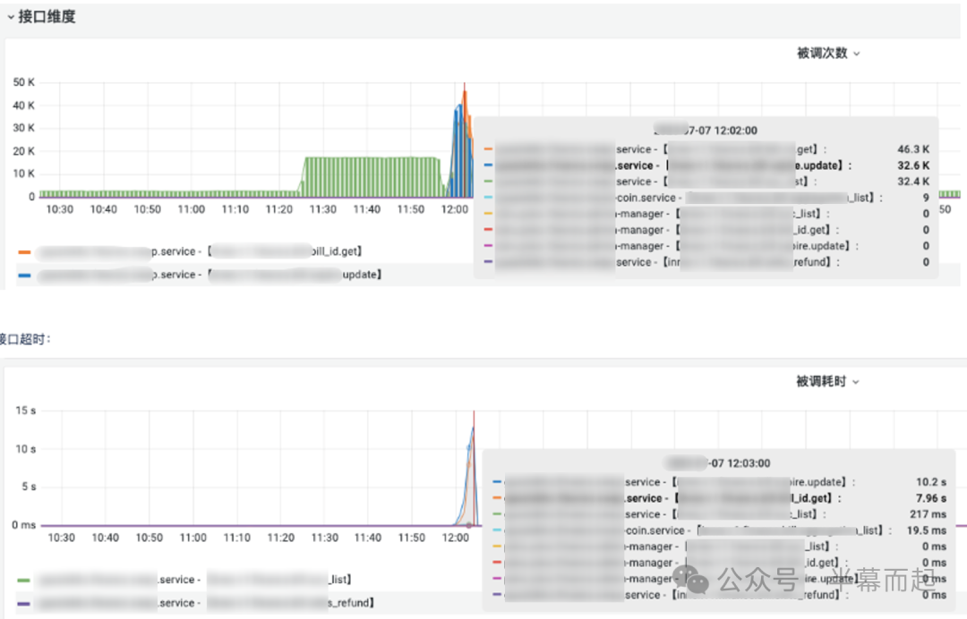Toggle the green _list legend series
967x619 pixels.
(193, 580)
